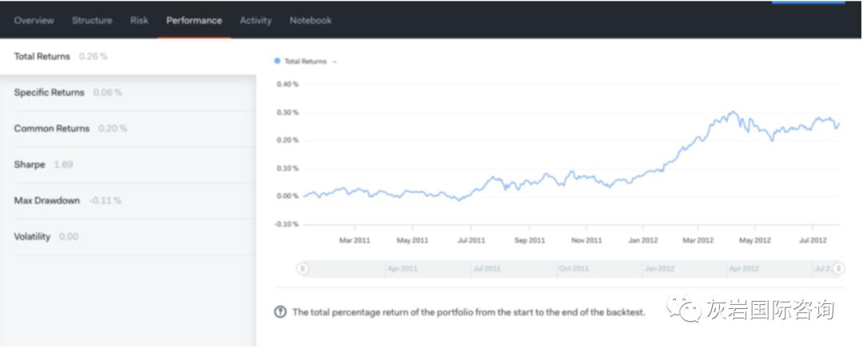
Task: Grab the right date range handle
Action: pos(838,269)
